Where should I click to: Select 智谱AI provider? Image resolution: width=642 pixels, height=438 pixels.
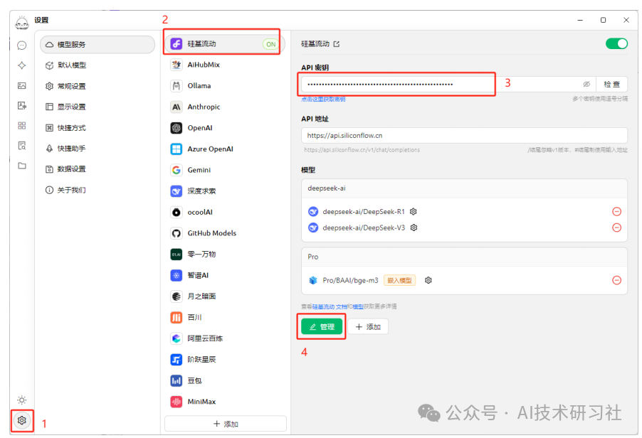pyautogui.click(x=224, y=275)
